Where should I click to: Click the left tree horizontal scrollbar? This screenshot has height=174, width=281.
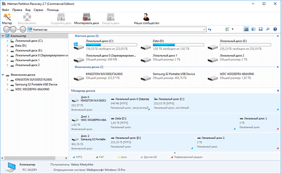(x=30, y=158)
